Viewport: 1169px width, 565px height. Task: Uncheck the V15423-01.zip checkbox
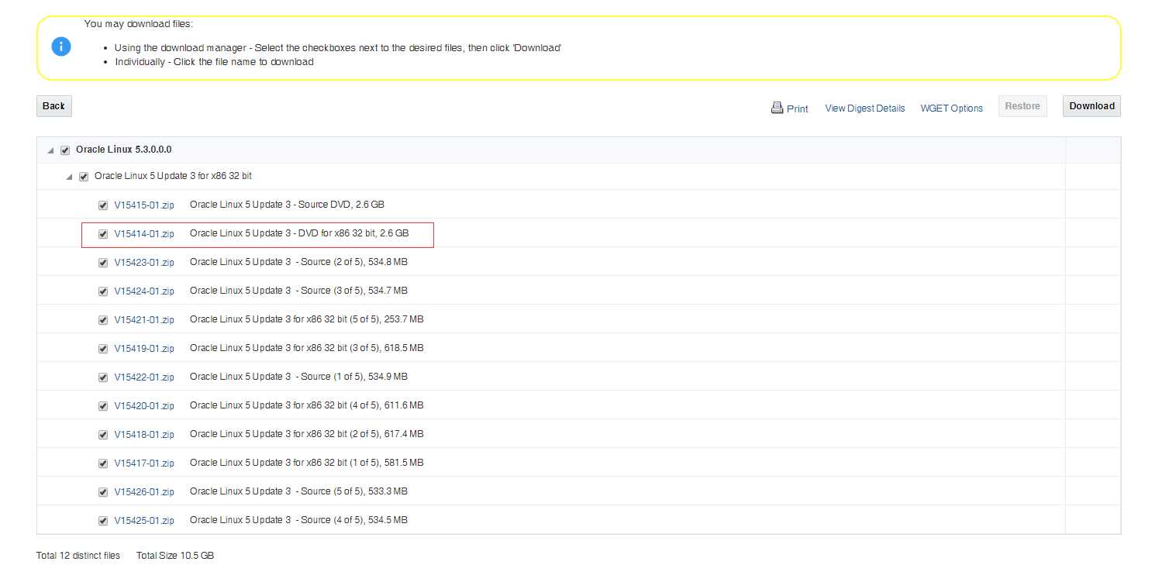point(103,263)
